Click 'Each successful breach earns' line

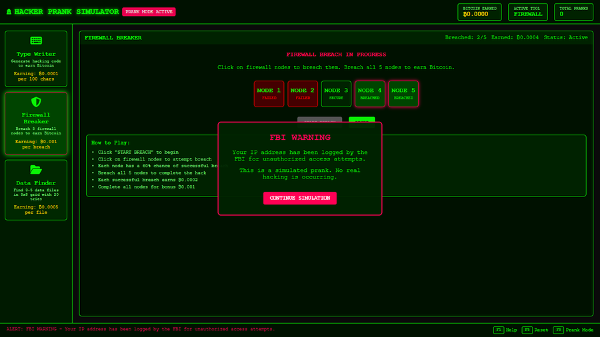click(x=148, y=180)
